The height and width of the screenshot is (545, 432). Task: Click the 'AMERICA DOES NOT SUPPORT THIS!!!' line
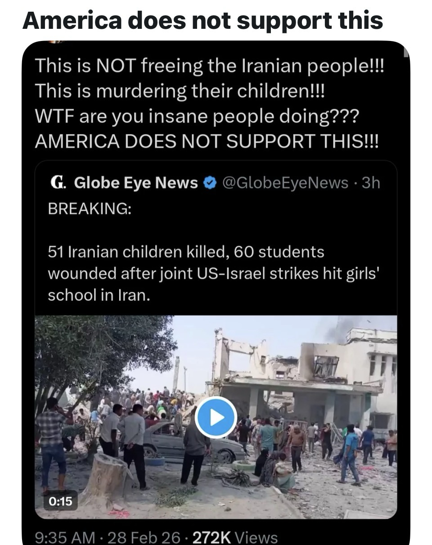pyautogui.click(x=207, y=141)
